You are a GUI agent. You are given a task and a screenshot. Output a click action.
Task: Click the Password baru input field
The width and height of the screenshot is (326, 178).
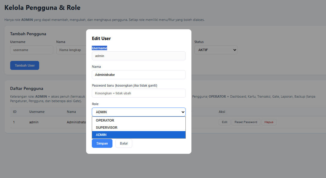click(x=138, y=93)
